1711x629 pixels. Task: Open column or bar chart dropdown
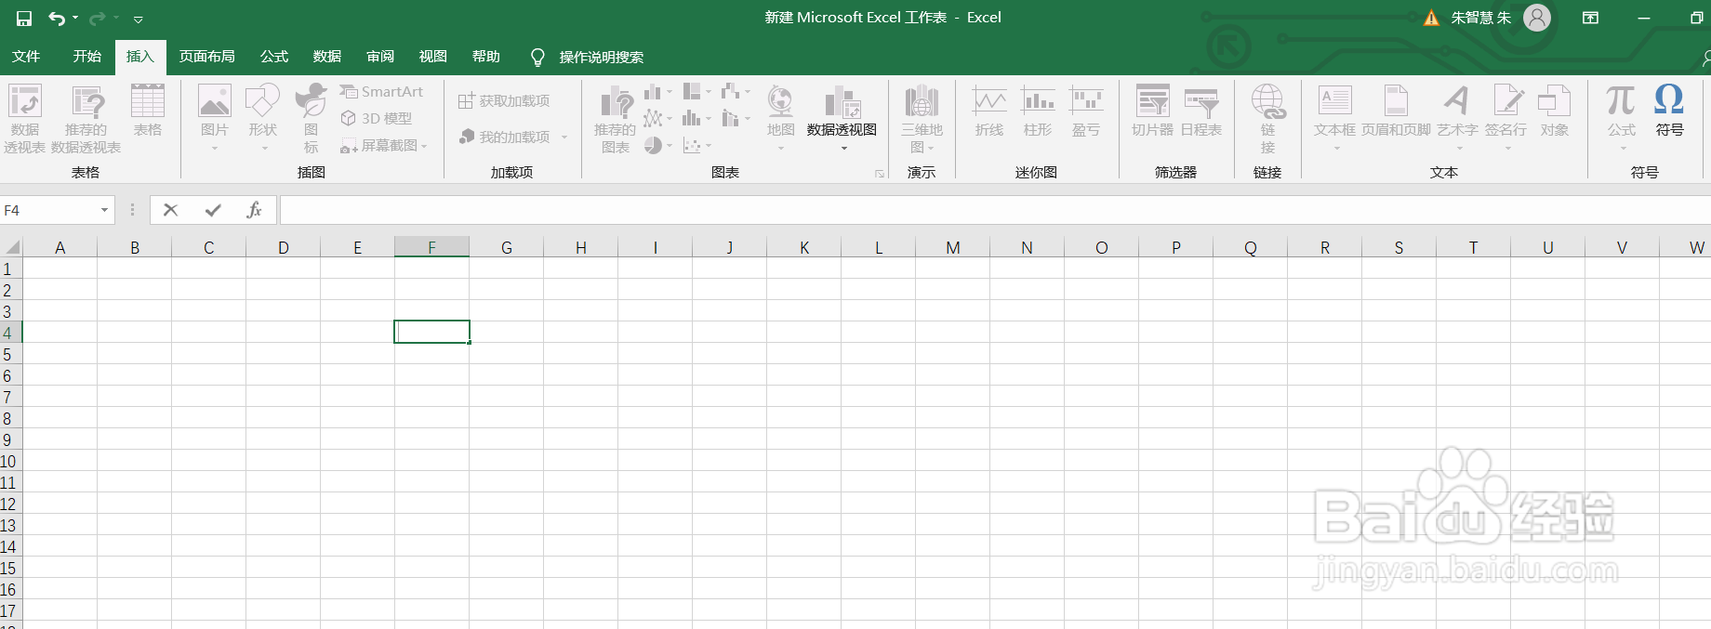pos(657,92)
